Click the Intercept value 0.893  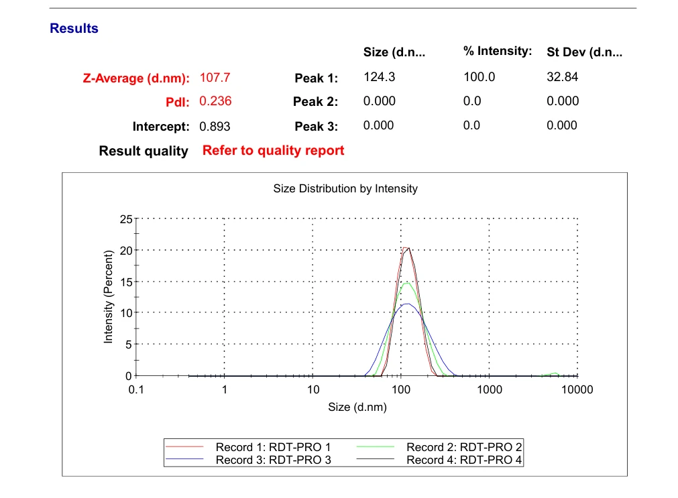pos(215,126)
